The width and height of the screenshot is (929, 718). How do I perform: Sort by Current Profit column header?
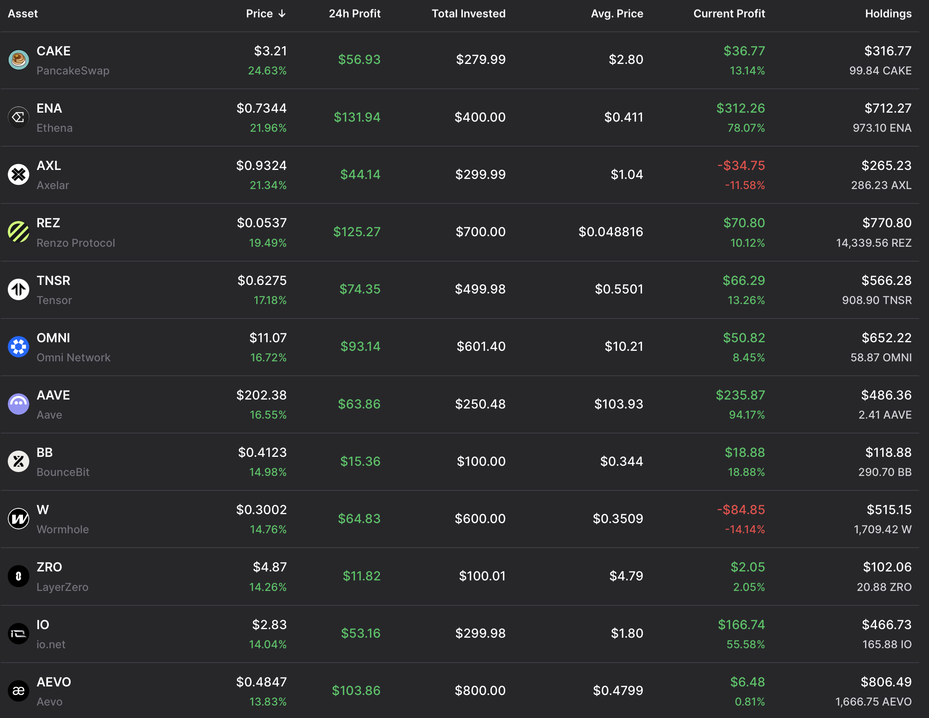[729, 14]
